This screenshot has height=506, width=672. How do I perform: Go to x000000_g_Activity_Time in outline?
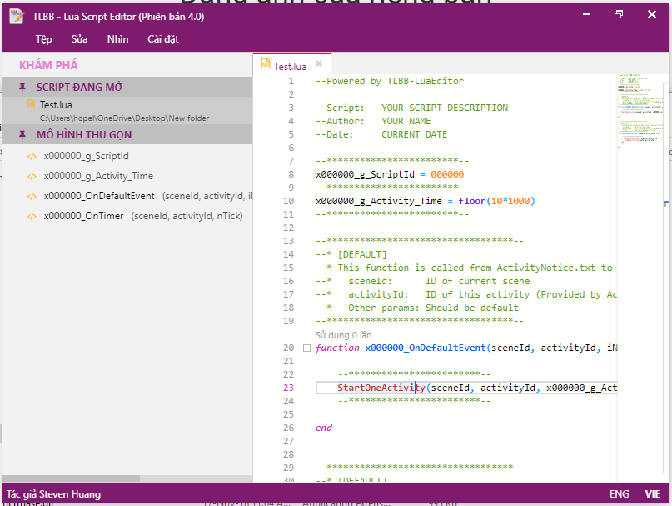[98, 176]
